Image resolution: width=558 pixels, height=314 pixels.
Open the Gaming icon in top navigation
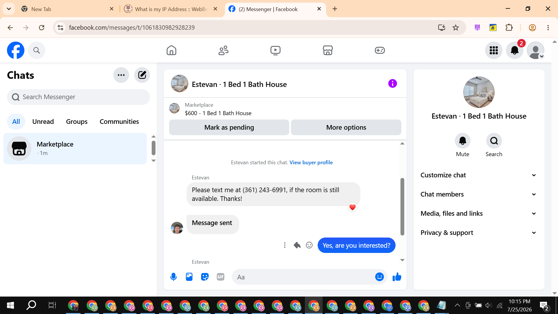(380, 50)
